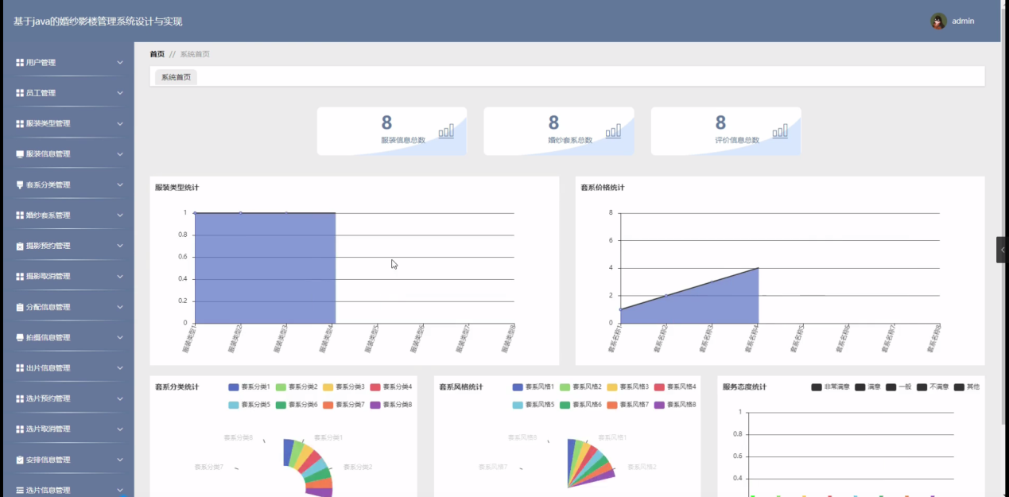
Task: Toggle 套系风格1 legend series
Action: (534, 386)
